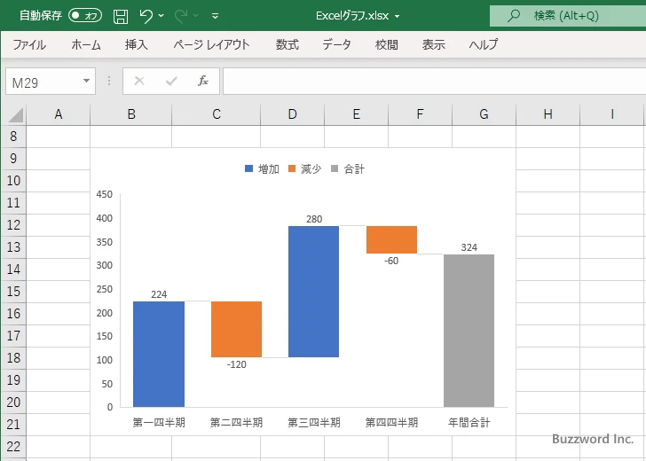The image size is (646, 461).
Task: Select column F header
Action: tap(421, 114)
